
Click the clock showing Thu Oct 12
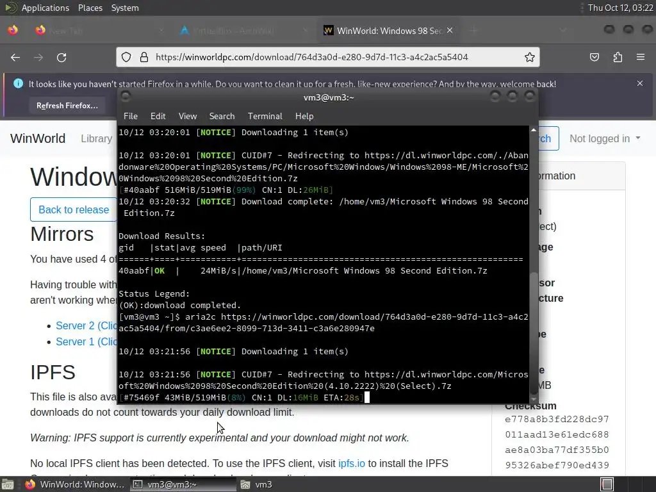[620, 8]
